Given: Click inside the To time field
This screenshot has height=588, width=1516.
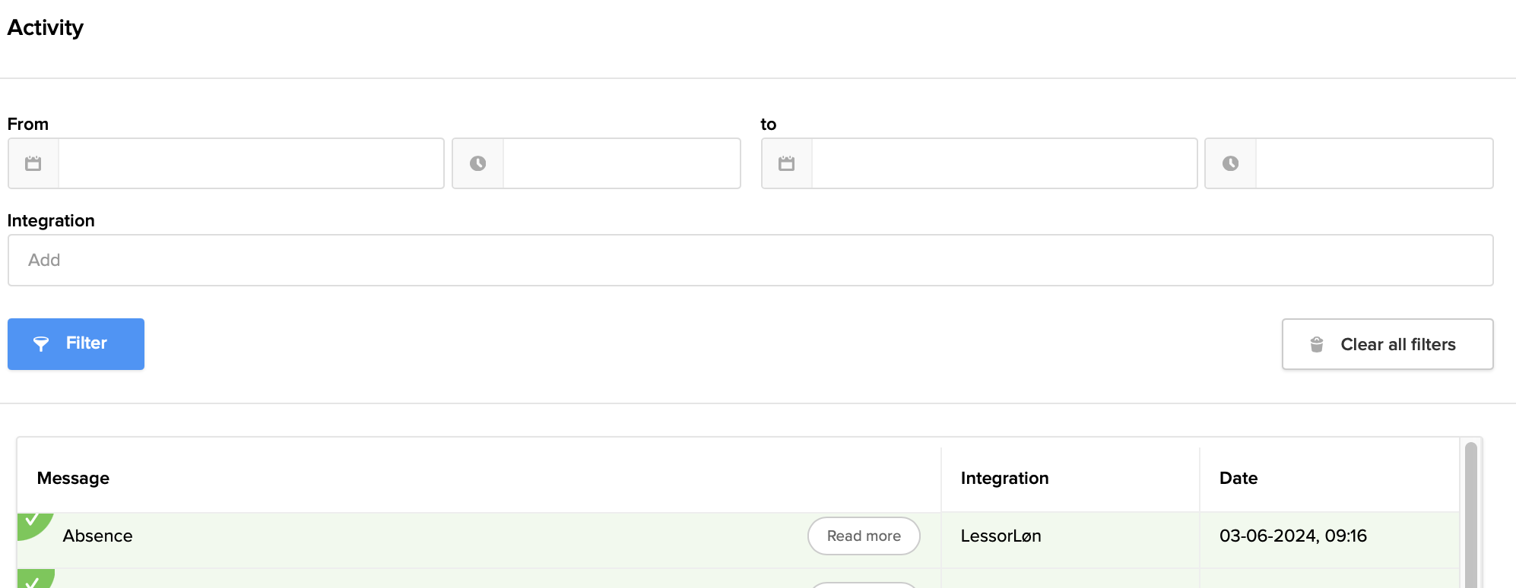Looking at the screenshot, I should point(1374,163).
